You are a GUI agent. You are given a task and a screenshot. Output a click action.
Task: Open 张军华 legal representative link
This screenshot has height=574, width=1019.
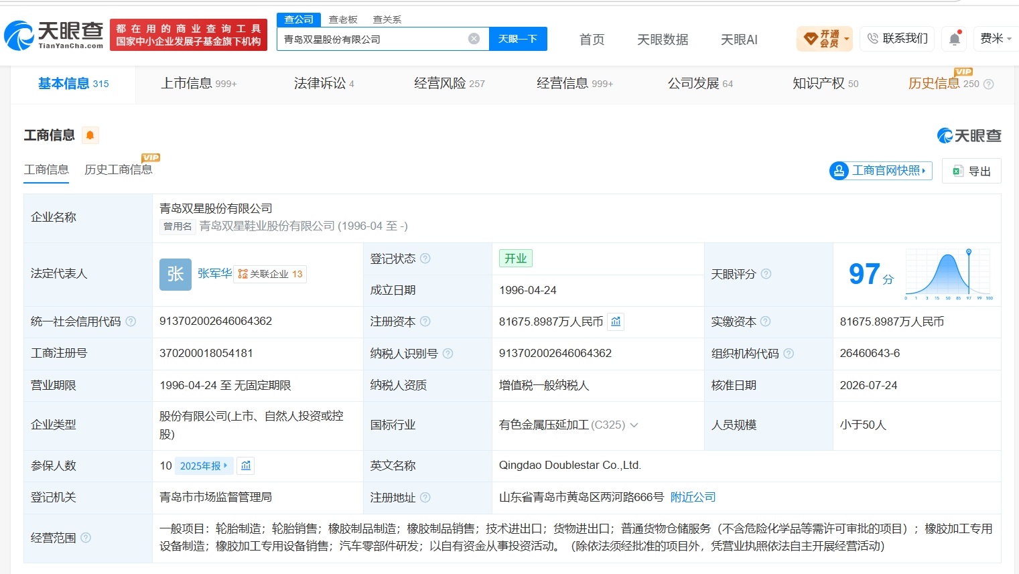click(x=214, y=273)
